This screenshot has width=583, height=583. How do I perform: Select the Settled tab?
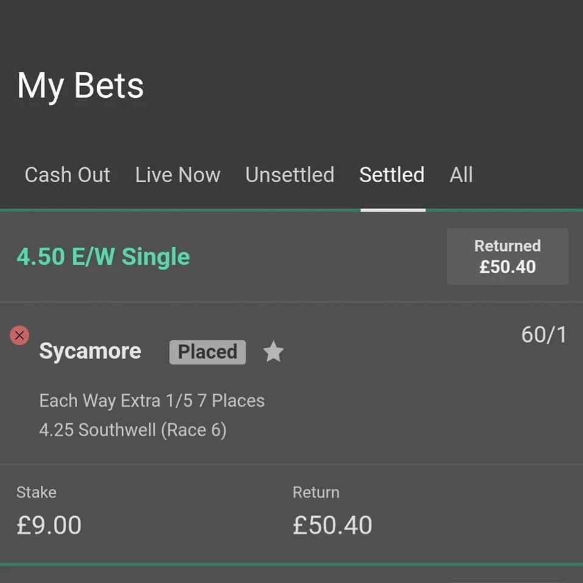click(x=392, y=175)
